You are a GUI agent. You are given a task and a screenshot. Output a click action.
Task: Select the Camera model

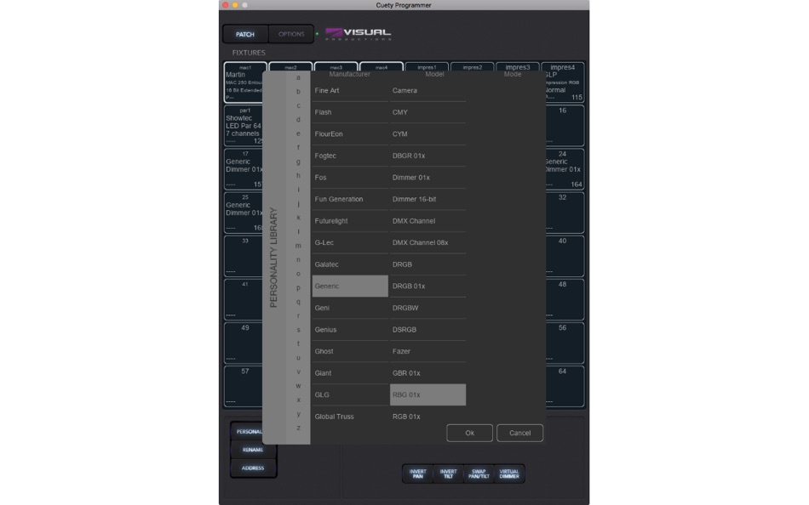click(x=427, y=91)
